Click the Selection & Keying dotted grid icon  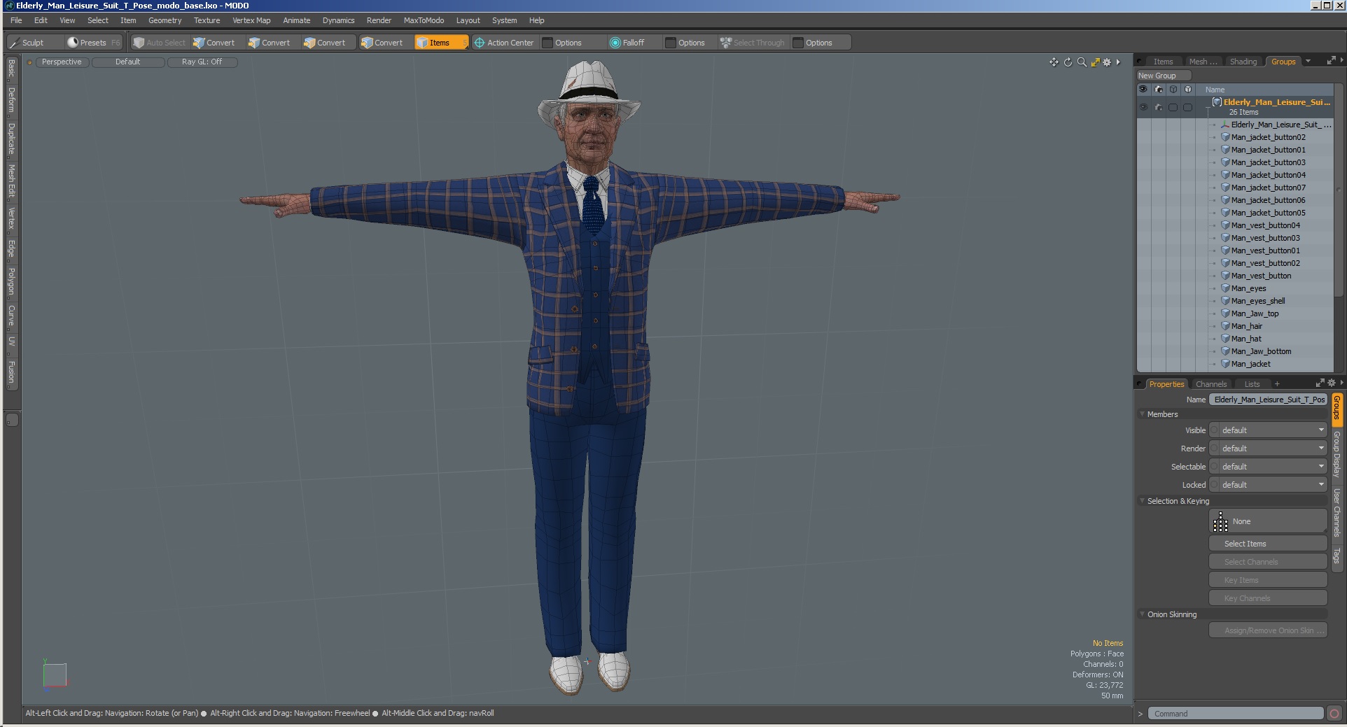tap(1220, 521)
